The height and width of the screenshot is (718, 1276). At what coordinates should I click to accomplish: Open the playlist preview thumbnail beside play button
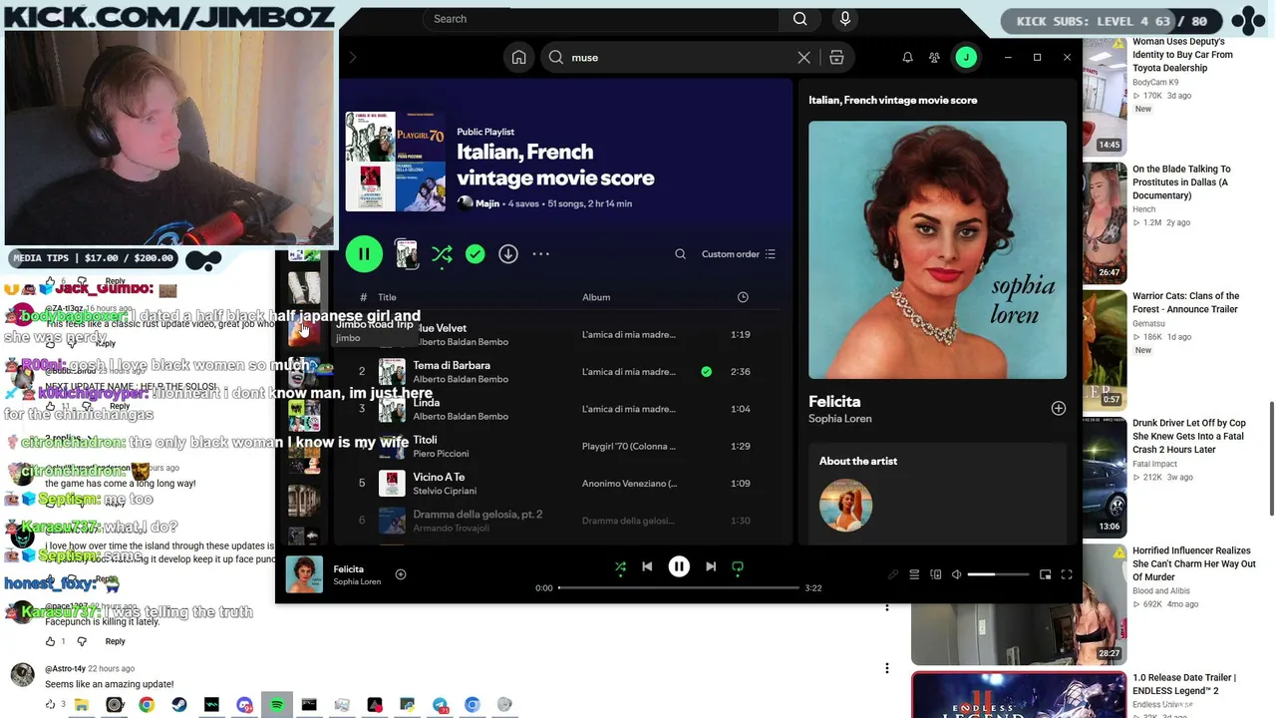click(x=406, y=253)
